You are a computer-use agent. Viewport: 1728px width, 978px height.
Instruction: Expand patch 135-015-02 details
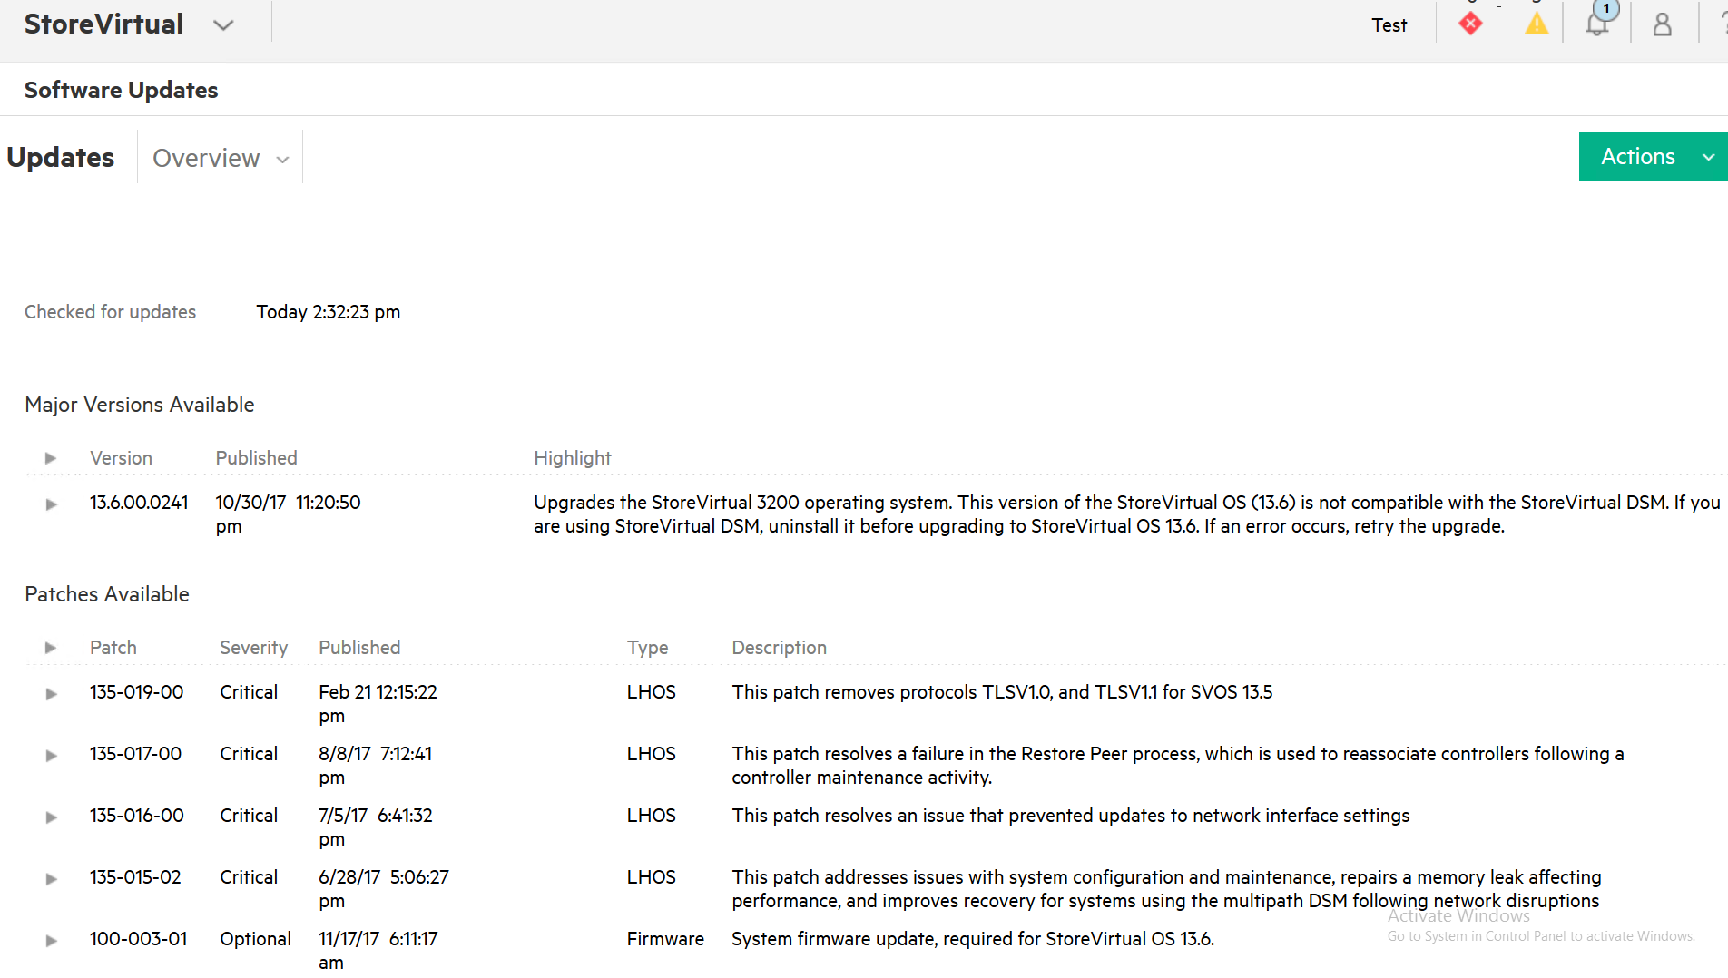51,878
